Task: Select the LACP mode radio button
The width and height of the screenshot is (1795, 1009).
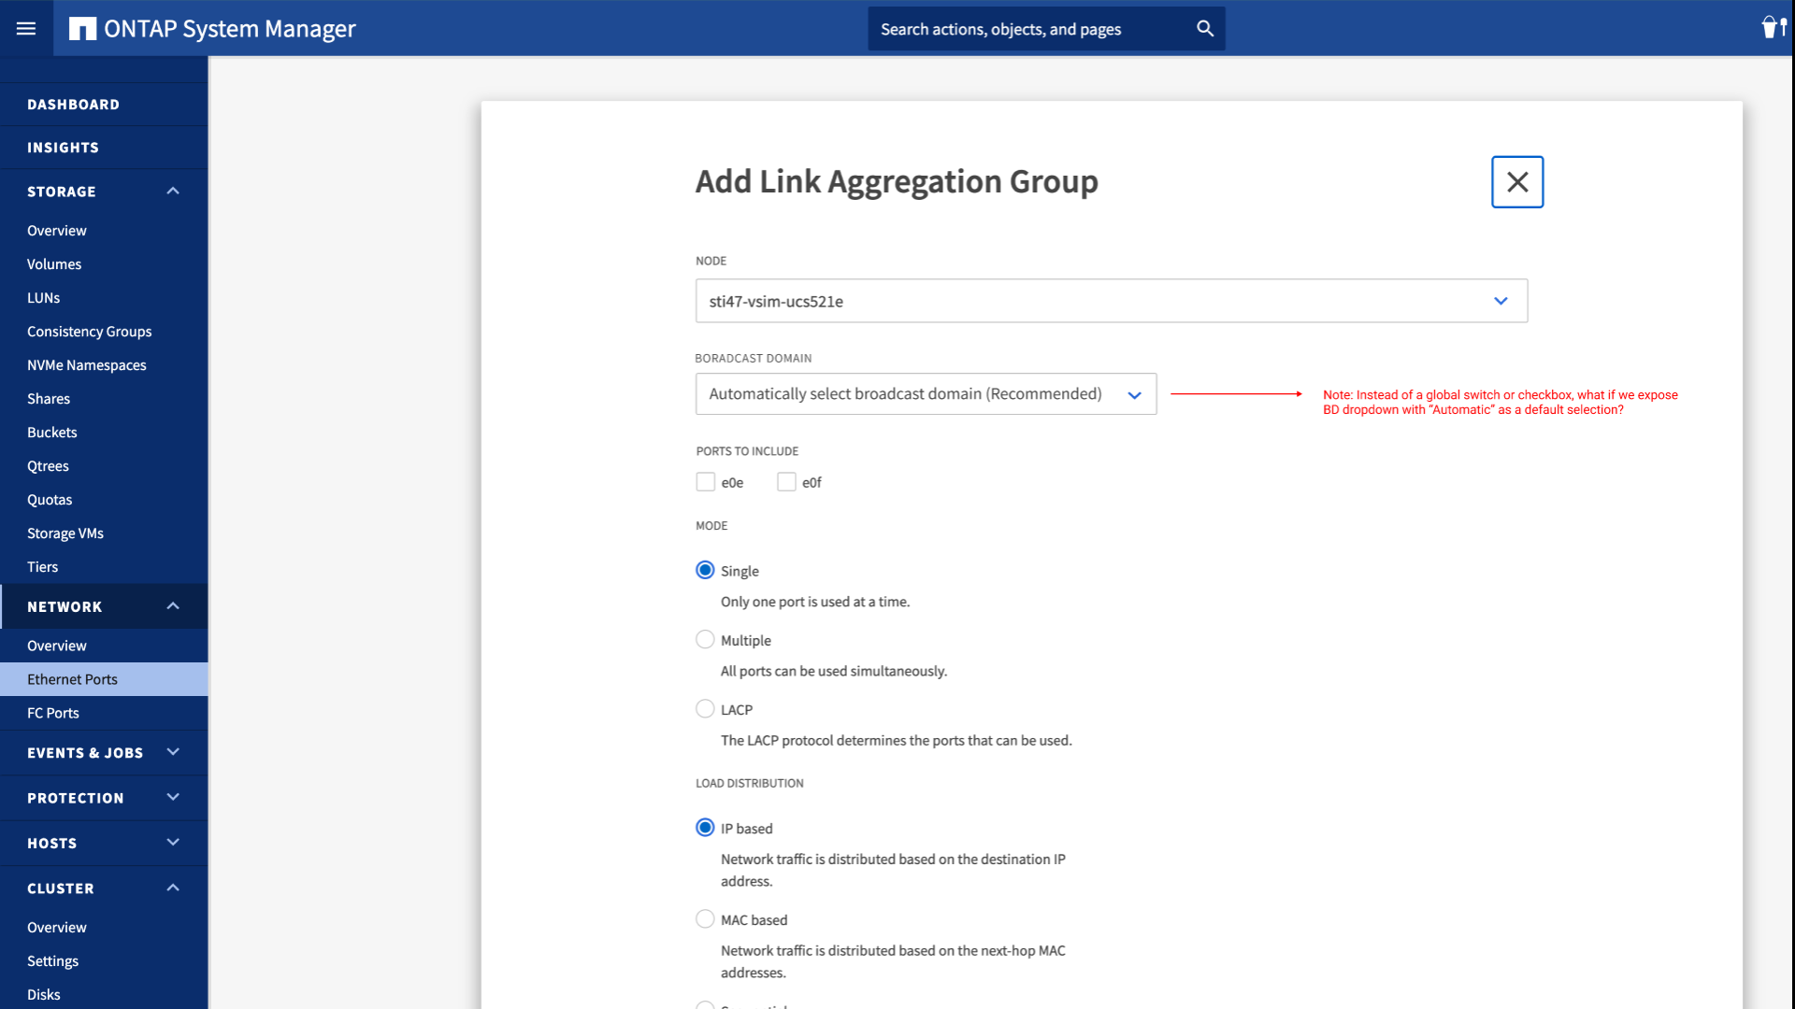Action: tap(704, 708)
